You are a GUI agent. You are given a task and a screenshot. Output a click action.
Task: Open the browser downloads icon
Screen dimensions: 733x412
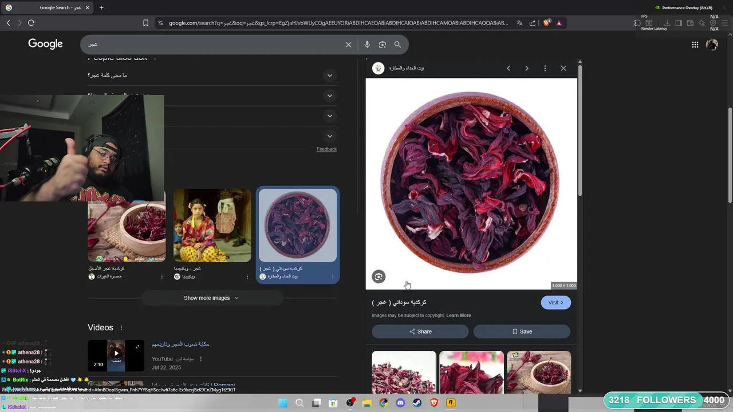point(667,23)
